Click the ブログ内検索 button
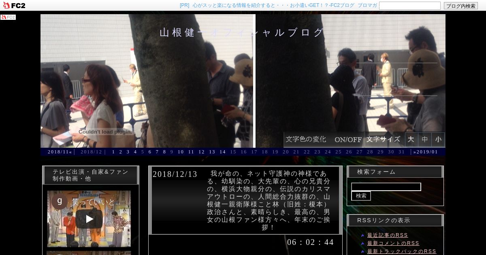The width and height of the screenshot is (486, 255). 460,6
